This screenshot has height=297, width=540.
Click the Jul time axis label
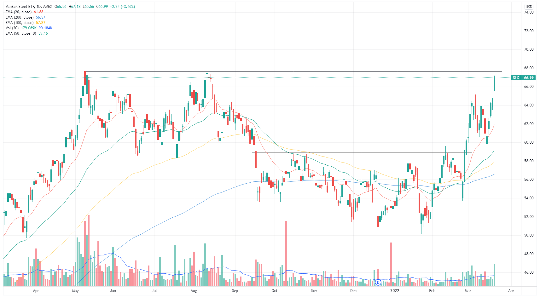pos(154,291)
